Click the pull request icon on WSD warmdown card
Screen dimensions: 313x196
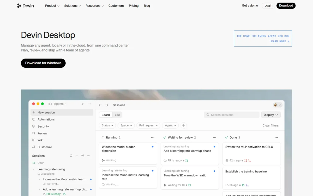click(x=190, y=185)
